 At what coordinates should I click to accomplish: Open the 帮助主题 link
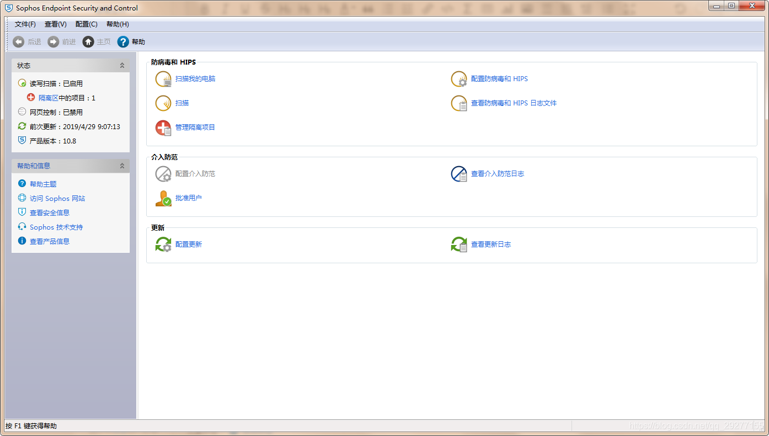tap(43, 184)
